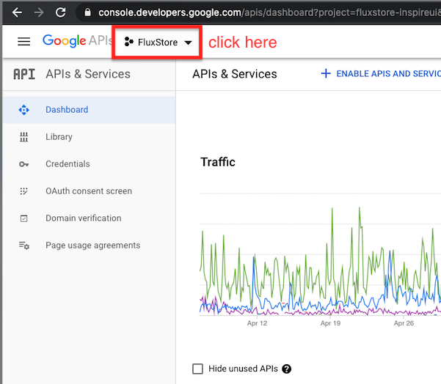The image size is (441, 384).
Task: Open Domain verification in sidebar
Action: pos(89,218)
